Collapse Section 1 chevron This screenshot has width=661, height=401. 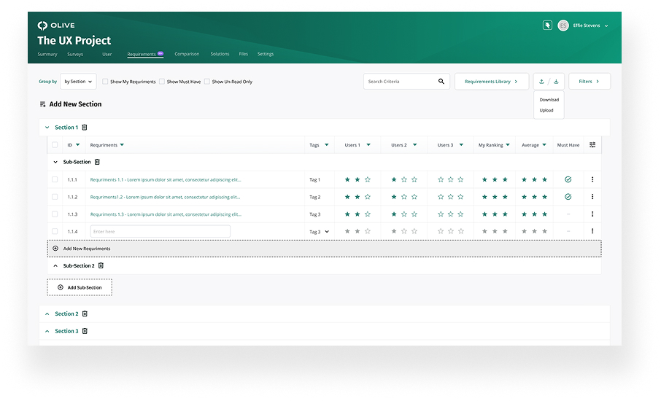click(47, 127)
